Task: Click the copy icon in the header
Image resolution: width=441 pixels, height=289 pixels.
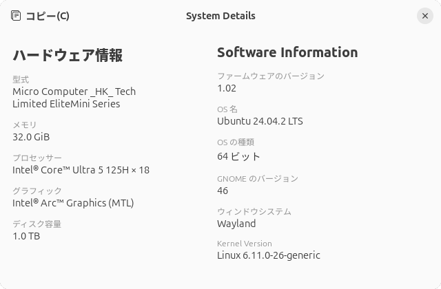Action: [x=16, y=15]
